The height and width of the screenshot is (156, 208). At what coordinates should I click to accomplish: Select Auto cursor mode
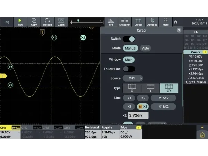(x=146, y=48)
